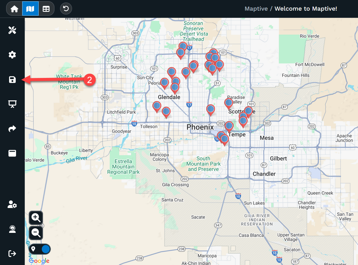358x265 pixels.
Task: Open presentation mode icon
Action: (x=12, y=104)
